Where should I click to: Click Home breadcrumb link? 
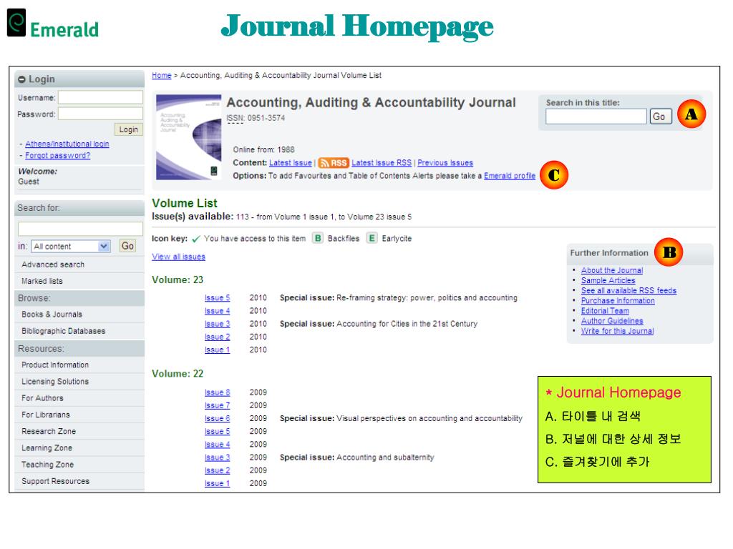pos(161,75)
